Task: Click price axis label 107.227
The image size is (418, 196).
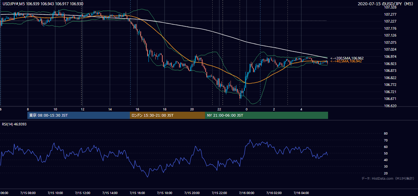Action: 390,21
